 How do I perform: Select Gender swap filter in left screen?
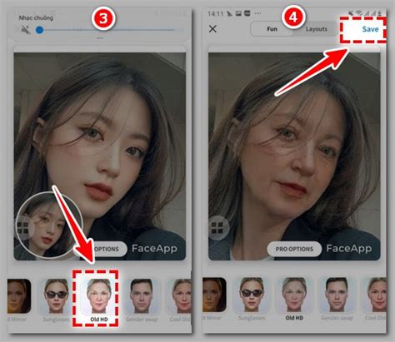click(x=142, y=300)
